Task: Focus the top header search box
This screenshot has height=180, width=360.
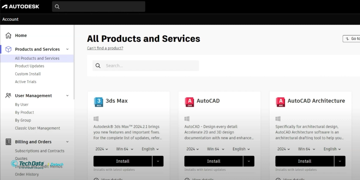Action: [99, 7]
